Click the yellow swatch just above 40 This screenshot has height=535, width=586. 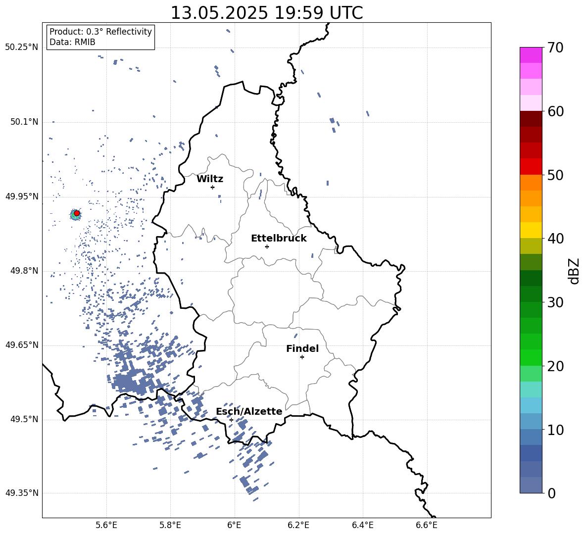click(x=531, y=230)
